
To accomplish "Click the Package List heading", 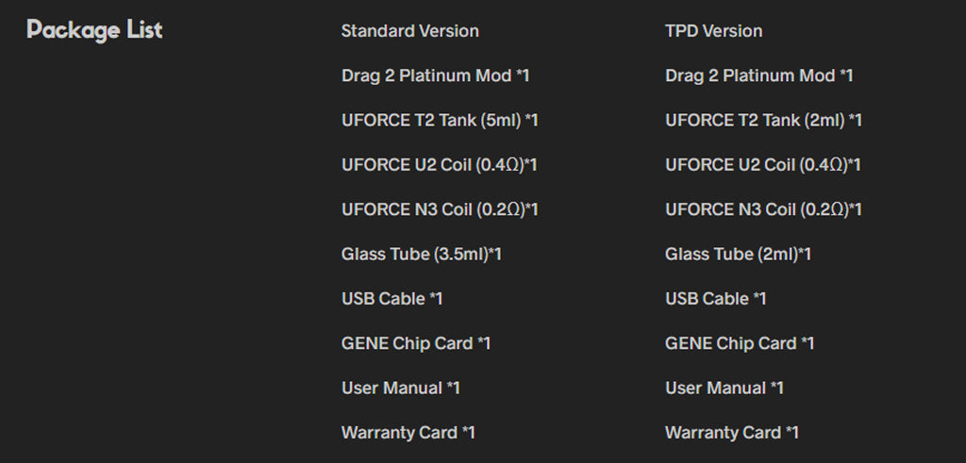I will [94, 31].
